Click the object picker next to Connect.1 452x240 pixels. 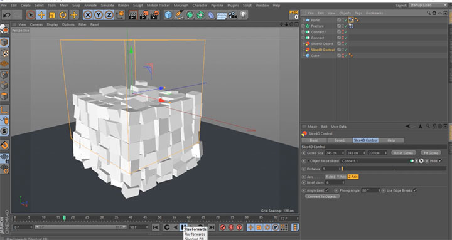click(421, 161)
